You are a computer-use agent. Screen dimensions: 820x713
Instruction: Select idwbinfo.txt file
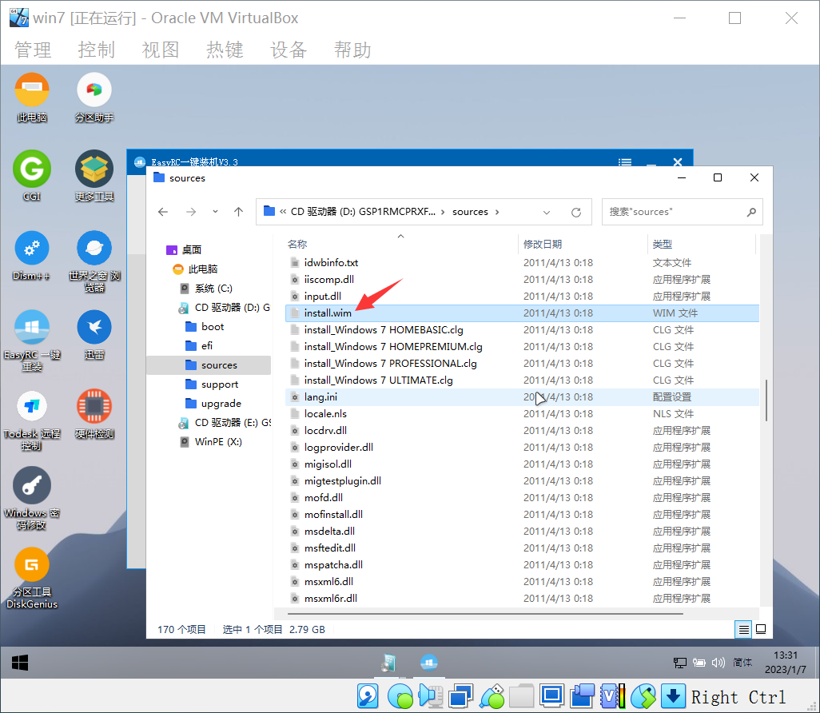[x=522, y=263]
